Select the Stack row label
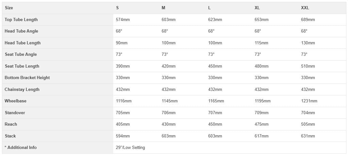Image resolution: width=348 pixels, height=155 pixels. click(10, 136)
